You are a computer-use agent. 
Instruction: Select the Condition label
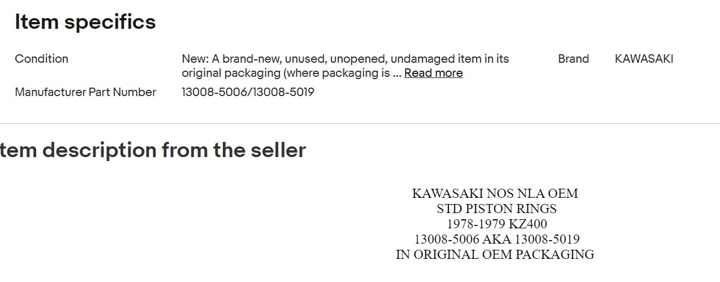[x=41, y=59]
